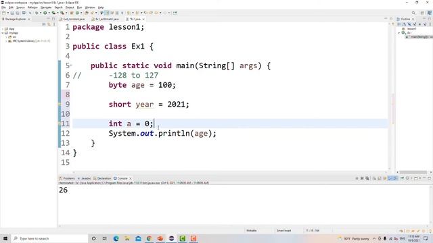Click the New Java Class icon

(77, 13)
